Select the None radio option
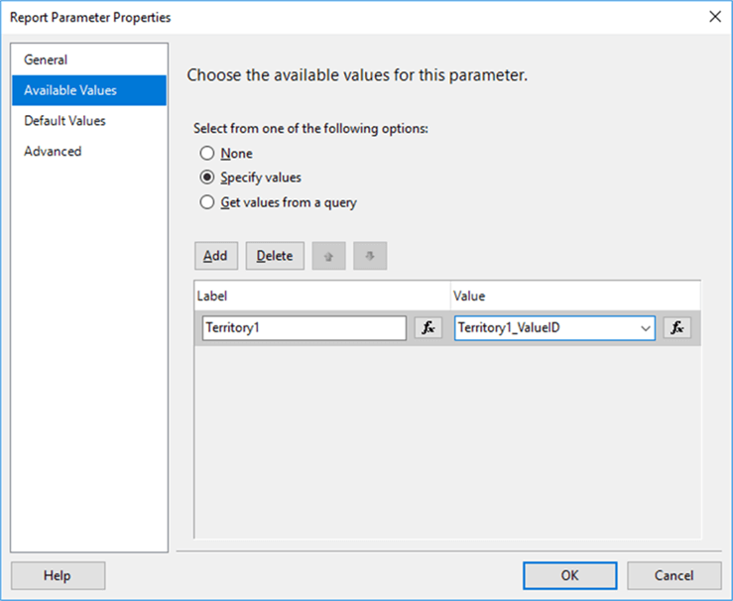Viewport: 733px width, 601px height. point(207,154)
